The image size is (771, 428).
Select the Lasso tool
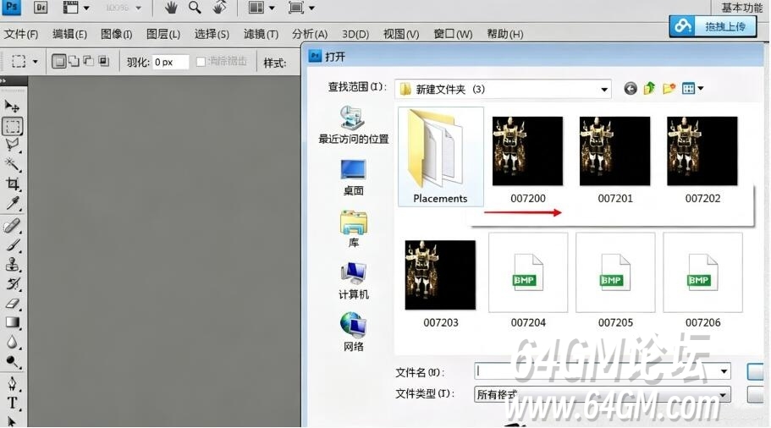pos(12,145)
